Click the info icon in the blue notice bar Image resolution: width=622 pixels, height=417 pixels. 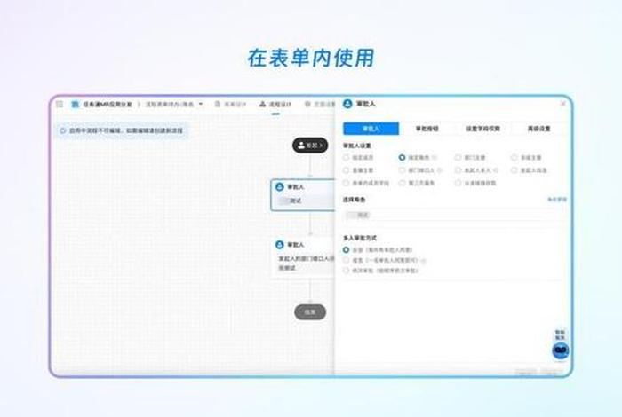pyautogui.click(x=63, y=130)
